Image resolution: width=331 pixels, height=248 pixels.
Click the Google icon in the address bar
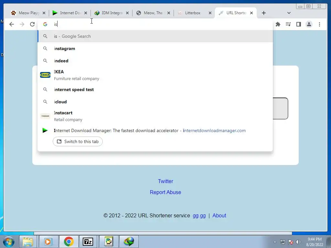click(x=45, y=24)
